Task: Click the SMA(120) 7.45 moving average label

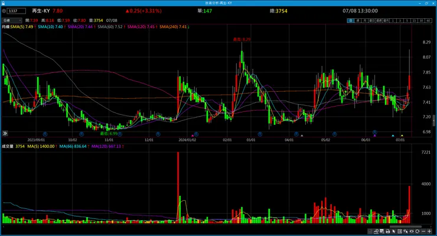Action: pos(141,27)
